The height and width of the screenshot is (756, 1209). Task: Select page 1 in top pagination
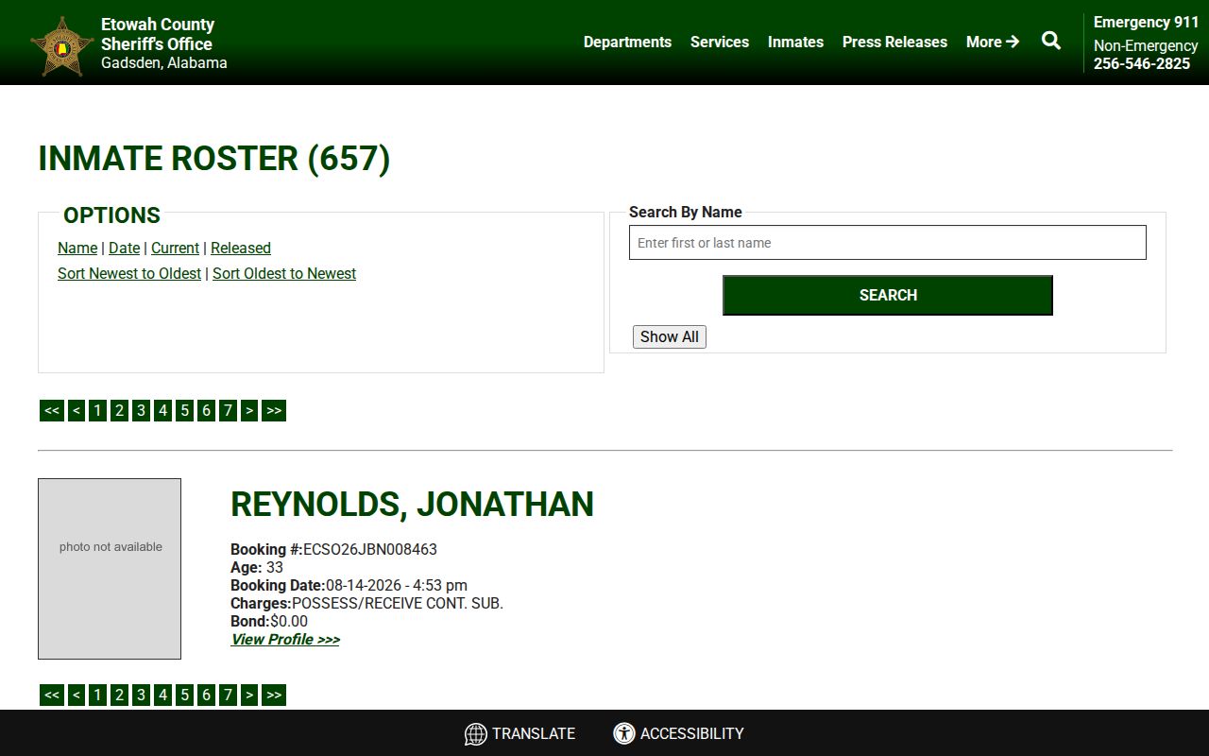97,410
